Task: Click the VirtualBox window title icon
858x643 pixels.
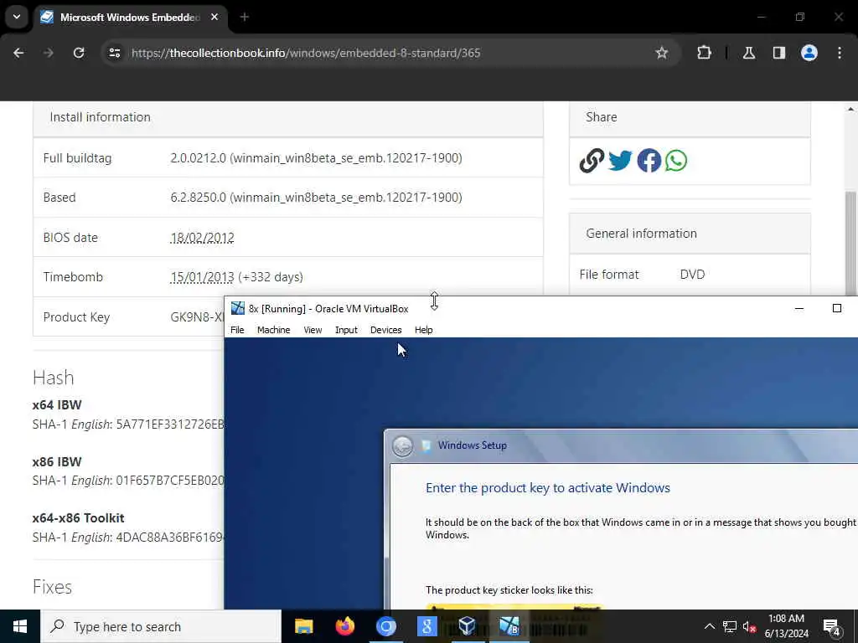Action: pyautogui.click(x=237, y=308)
